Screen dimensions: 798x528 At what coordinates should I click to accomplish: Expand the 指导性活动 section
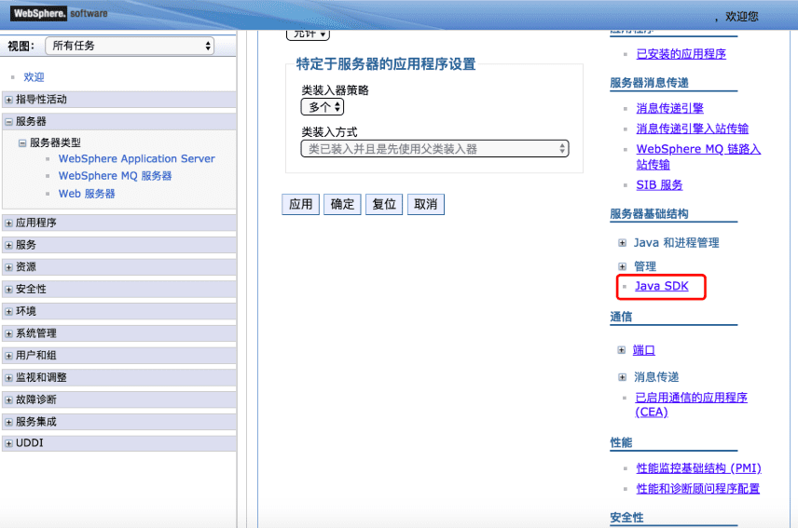(8, 100)
